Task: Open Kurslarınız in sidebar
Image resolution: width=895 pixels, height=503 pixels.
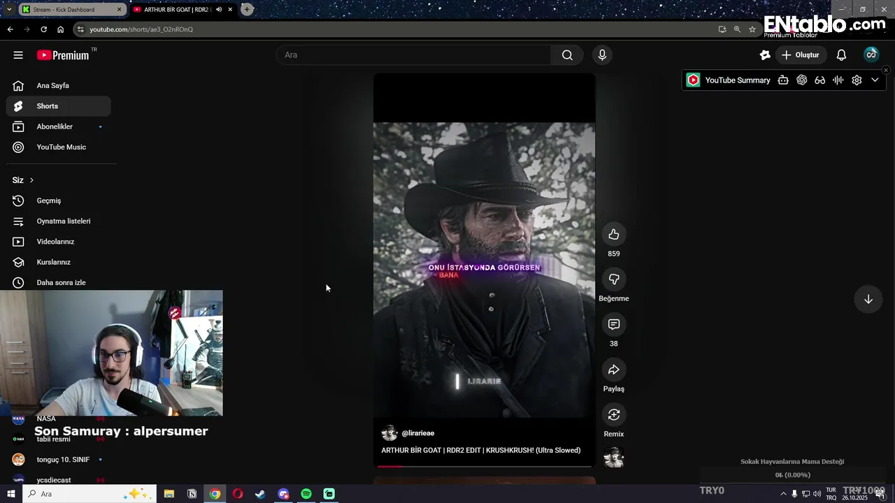Action: click(x=59, y=262)
